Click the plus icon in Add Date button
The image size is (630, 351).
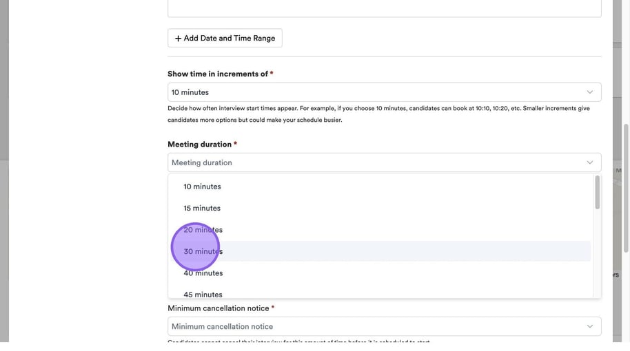pyautogui.click(x=178, y=39)
